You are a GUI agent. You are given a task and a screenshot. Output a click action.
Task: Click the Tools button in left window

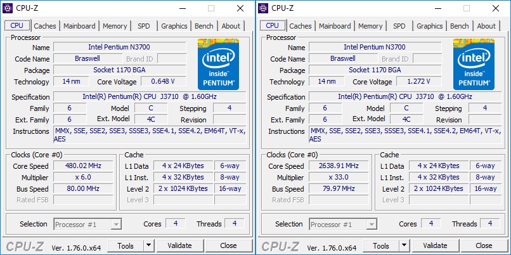tap(126, 245)
